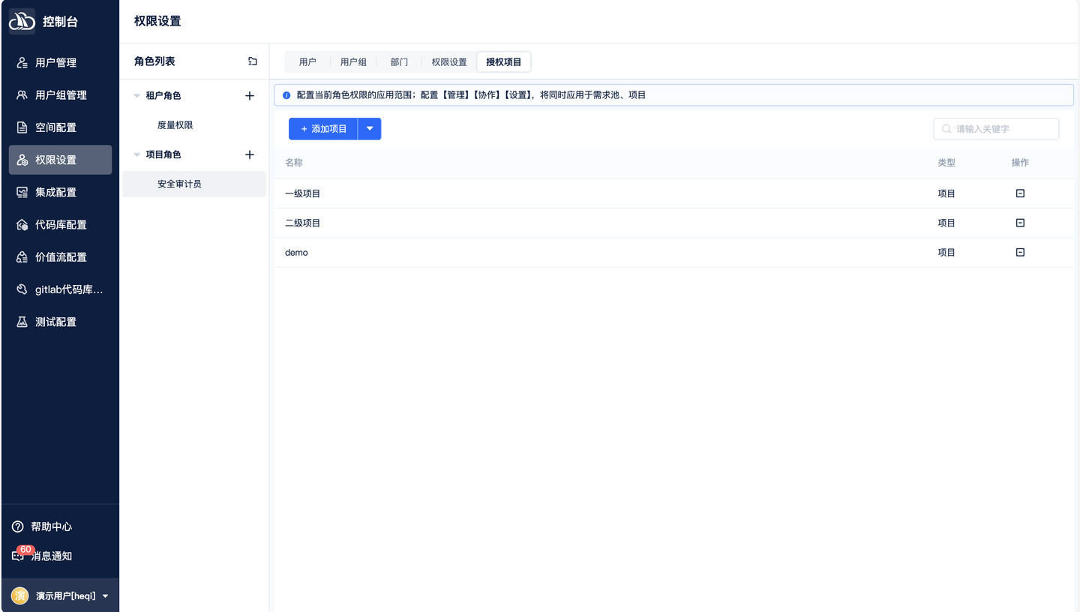1080x612 pixels.
Task: Add a new role under 租户角色
Action: (250, 96)
